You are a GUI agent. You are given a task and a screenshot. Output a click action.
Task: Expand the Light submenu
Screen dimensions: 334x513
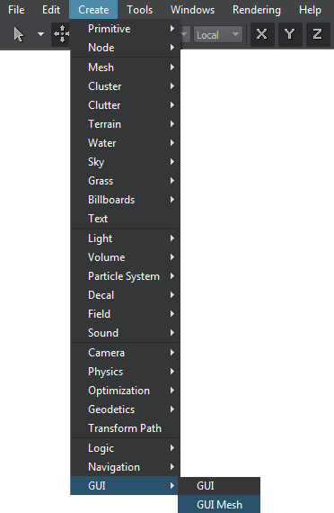(x=126, y=238)
